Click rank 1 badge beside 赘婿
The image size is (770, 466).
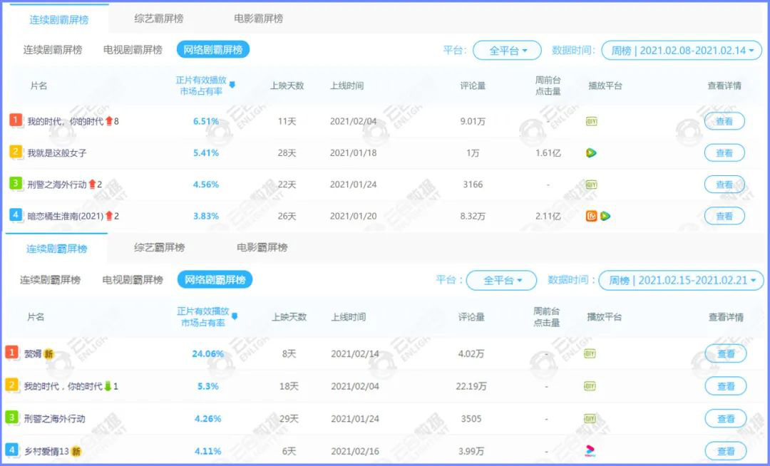(x=12, y=353)
